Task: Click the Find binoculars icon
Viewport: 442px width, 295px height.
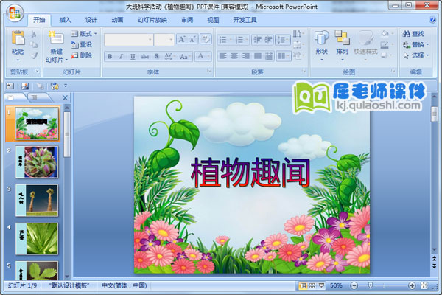Action: pyautogui.click(x=406, y=34)
